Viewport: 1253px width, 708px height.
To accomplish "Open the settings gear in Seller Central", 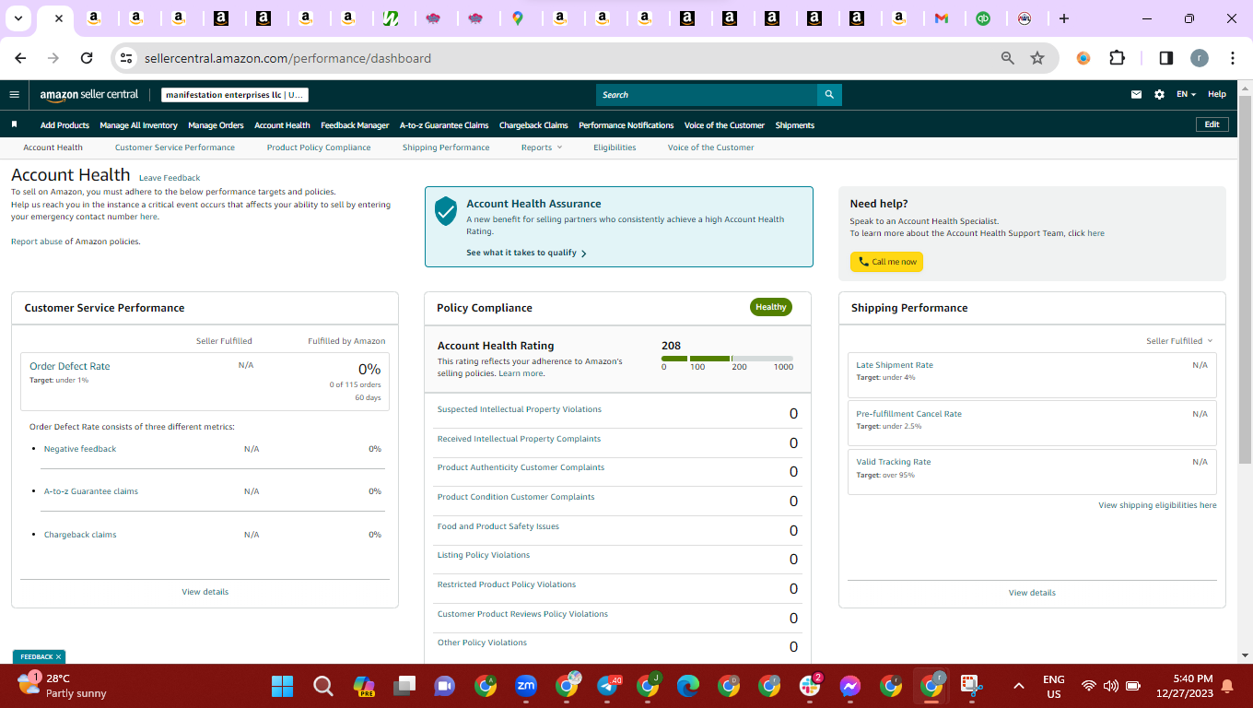I will coord(1159,94).
